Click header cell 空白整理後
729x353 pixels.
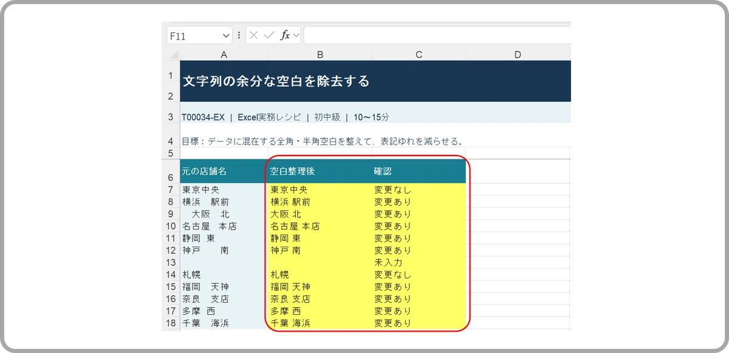pyautogui.click(x=320, y=171)
